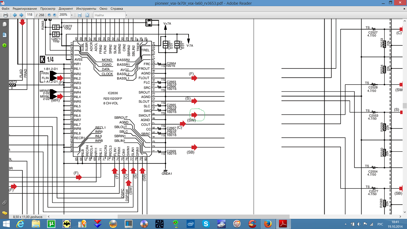
Task: Click the fit full page icon
Action: [87, 15]
